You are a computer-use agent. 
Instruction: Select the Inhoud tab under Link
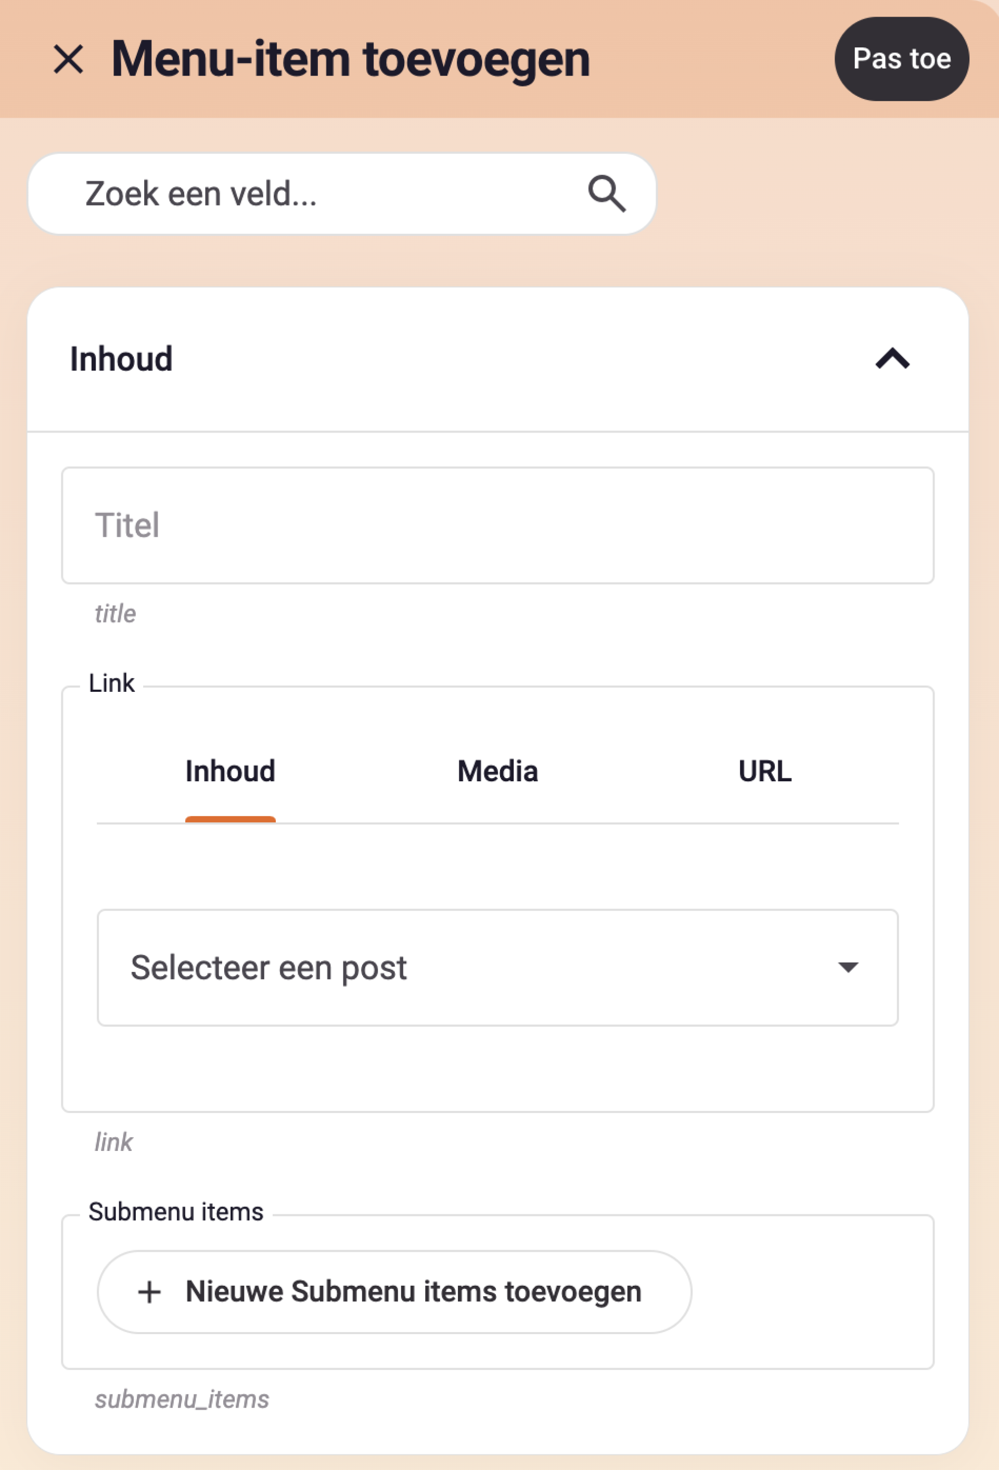[x=230, y=771]
